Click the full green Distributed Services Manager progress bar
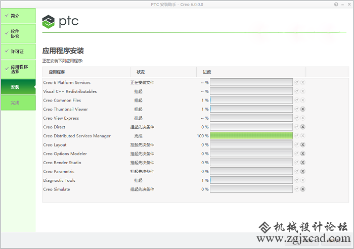Image resolution: width=354 pixels, height=249 pixels. [251, 136]
